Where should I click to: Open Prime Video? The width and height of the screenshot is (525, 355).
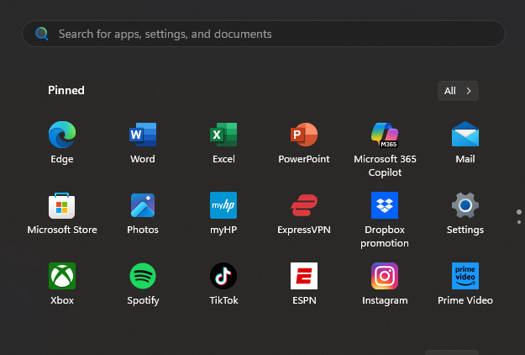click(465, 284)
